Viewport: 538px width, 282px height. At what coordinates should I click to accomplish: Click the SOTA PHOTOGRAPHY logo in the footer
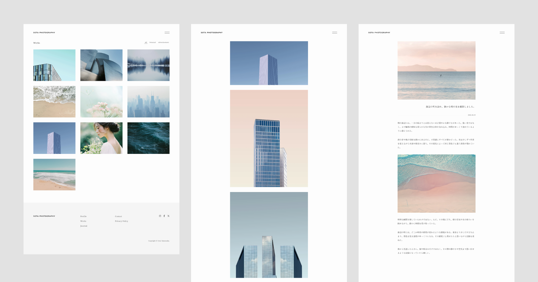click(x=44, y=216)
